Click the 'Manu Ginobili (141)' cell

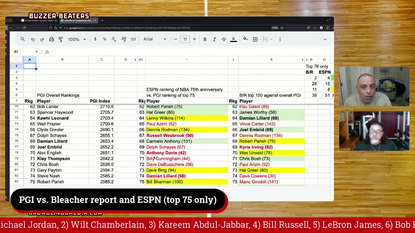[271, 182]
